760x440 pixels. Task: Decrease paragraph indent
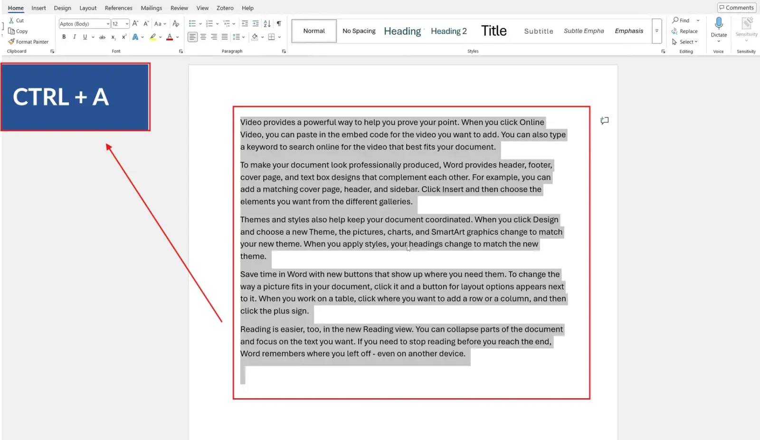tap(245, 23)
